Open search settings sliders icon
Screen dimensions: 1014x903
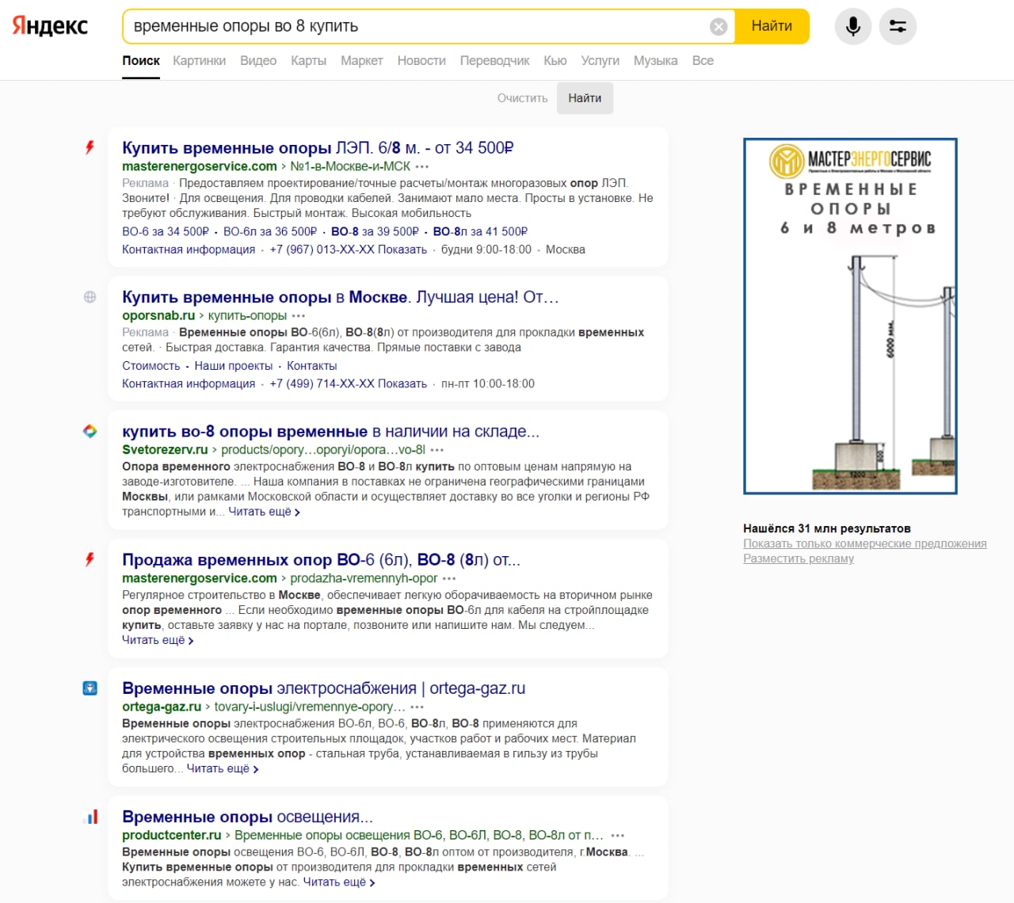pyautogui.click(x=898, y=26)
